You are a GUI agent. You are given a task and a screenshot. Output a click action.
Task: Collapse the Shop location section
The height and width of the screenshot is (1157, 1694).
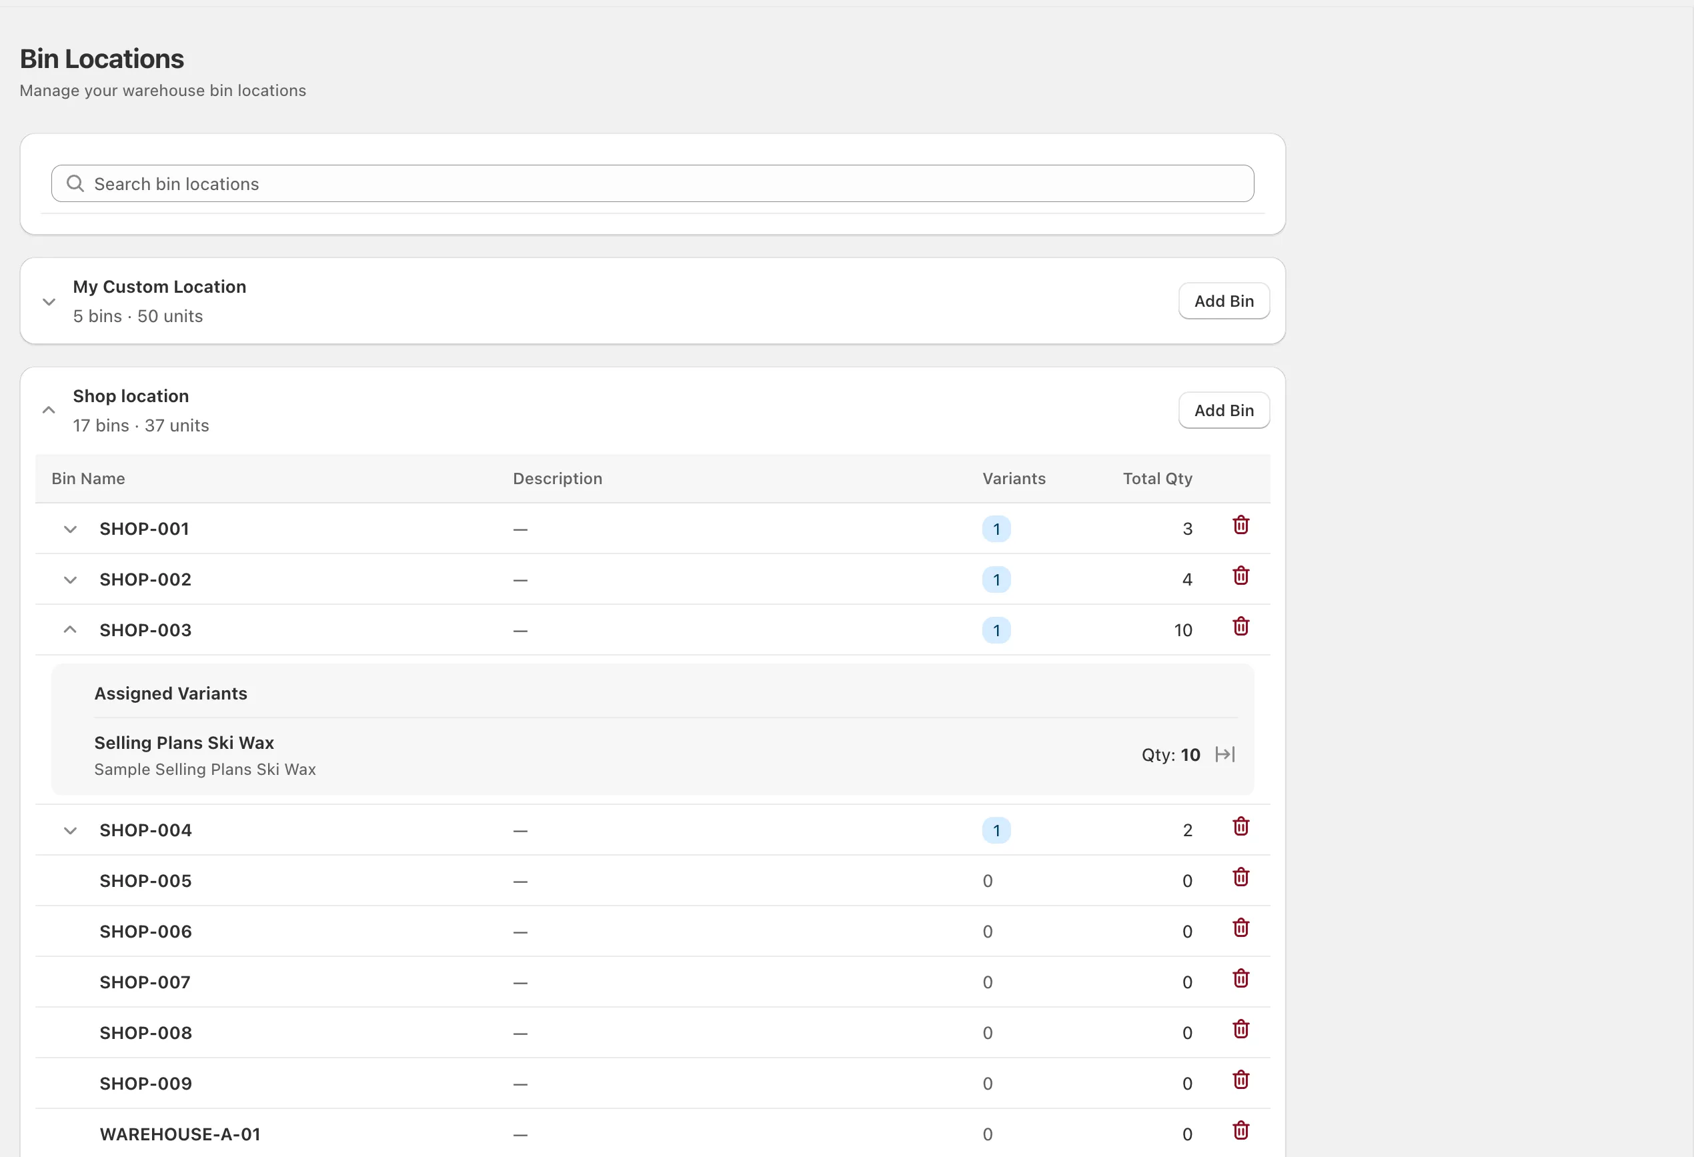pos(49,411)
